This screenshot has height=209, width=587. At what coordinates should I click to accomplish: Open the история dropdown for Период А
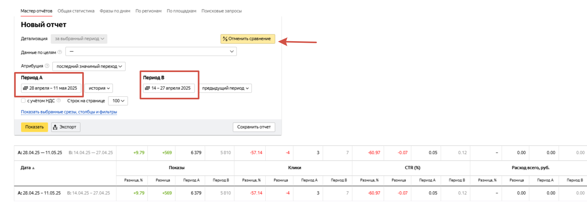(x=99, y=88)
